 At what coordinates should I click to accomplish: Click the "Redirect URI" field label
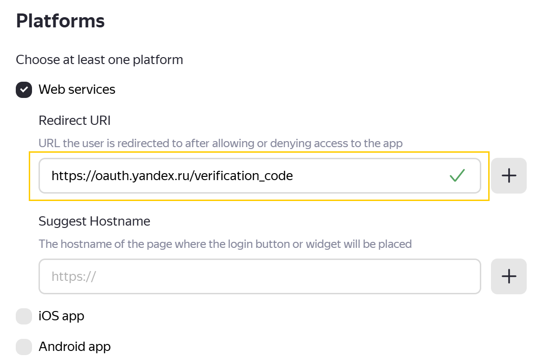pos(75,121)
